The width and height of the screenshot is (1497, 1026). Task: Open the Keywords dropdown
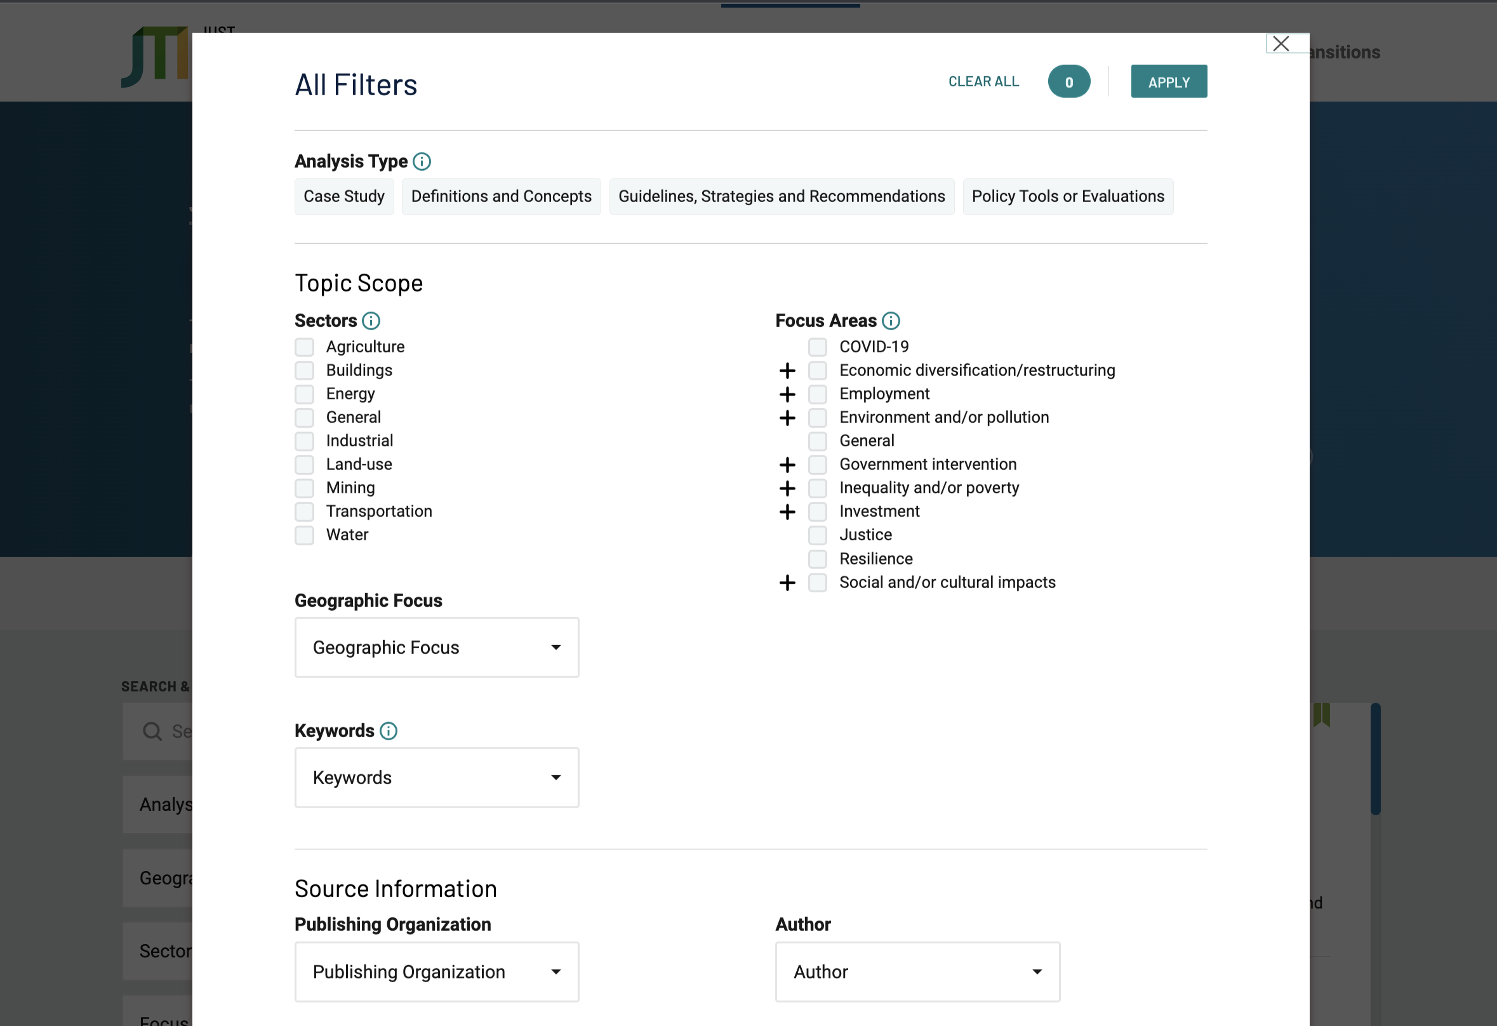coord(437,777)
